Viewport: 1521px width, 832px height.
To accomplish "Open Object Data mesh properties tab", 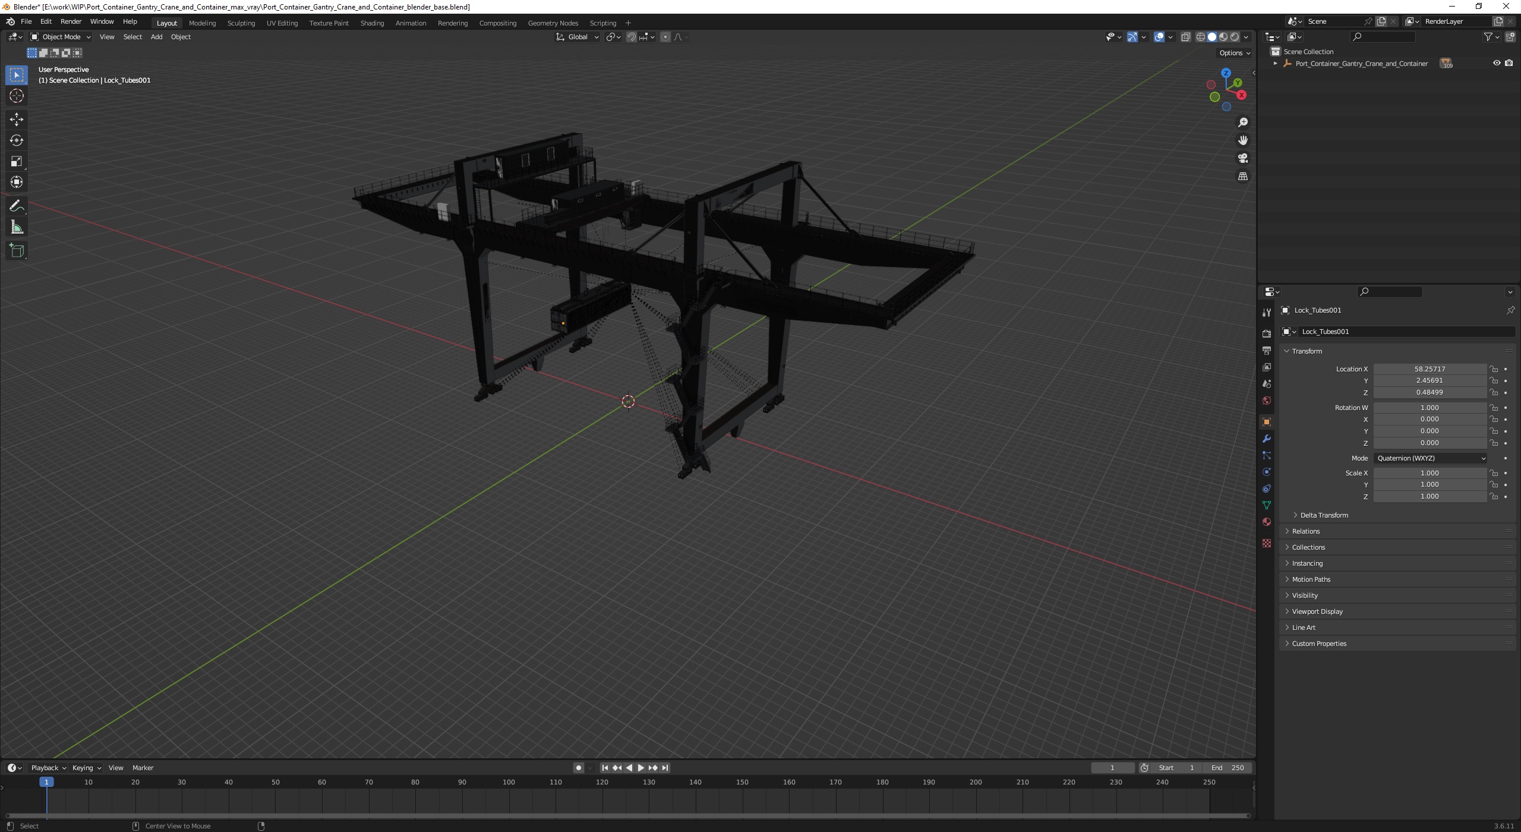I will click(x=1267, y=505).
